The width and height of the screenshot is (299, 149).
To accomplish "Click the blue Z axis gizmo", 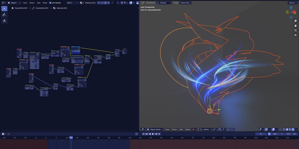I will [x=291, y=8].
